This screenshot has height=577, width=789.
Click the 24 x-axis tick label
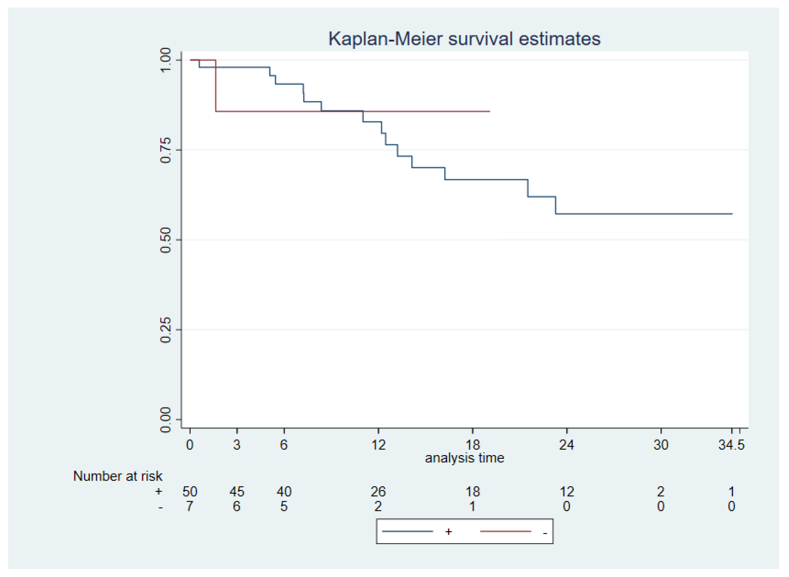point(566,445)
